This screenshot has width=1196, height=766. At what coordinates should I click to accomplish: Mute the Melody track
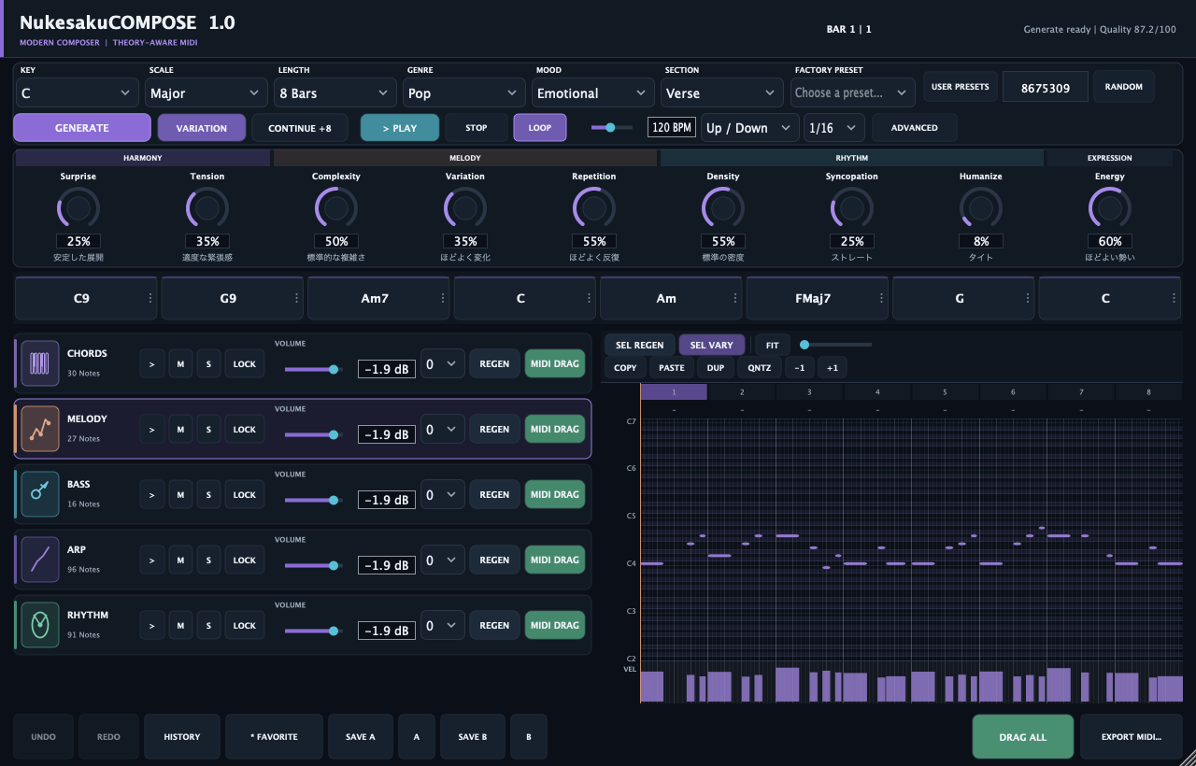pos(180,429)
